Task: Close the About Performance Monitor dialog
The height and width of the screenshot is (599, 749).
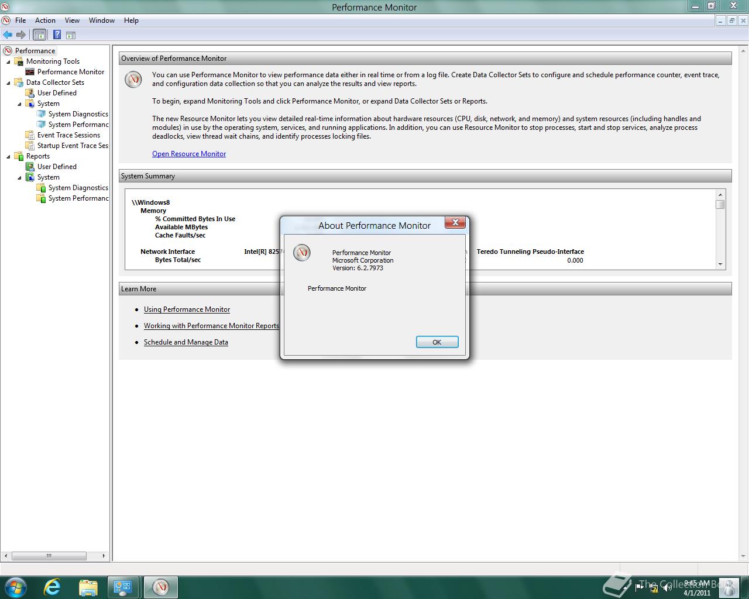Action: pyautogui.click(x=455, y=222)
